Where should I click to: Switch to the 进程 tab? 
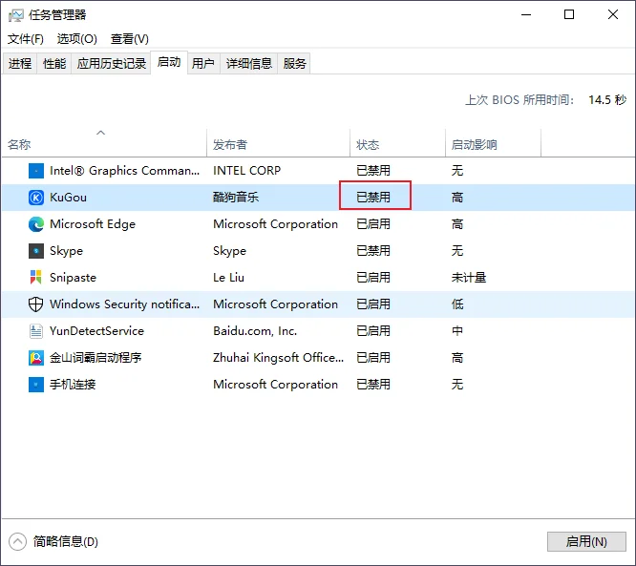click(20, 64)
